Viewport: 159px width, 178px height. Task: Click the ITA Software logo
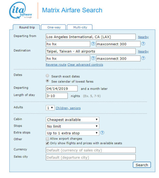click(x=21, y=10)
